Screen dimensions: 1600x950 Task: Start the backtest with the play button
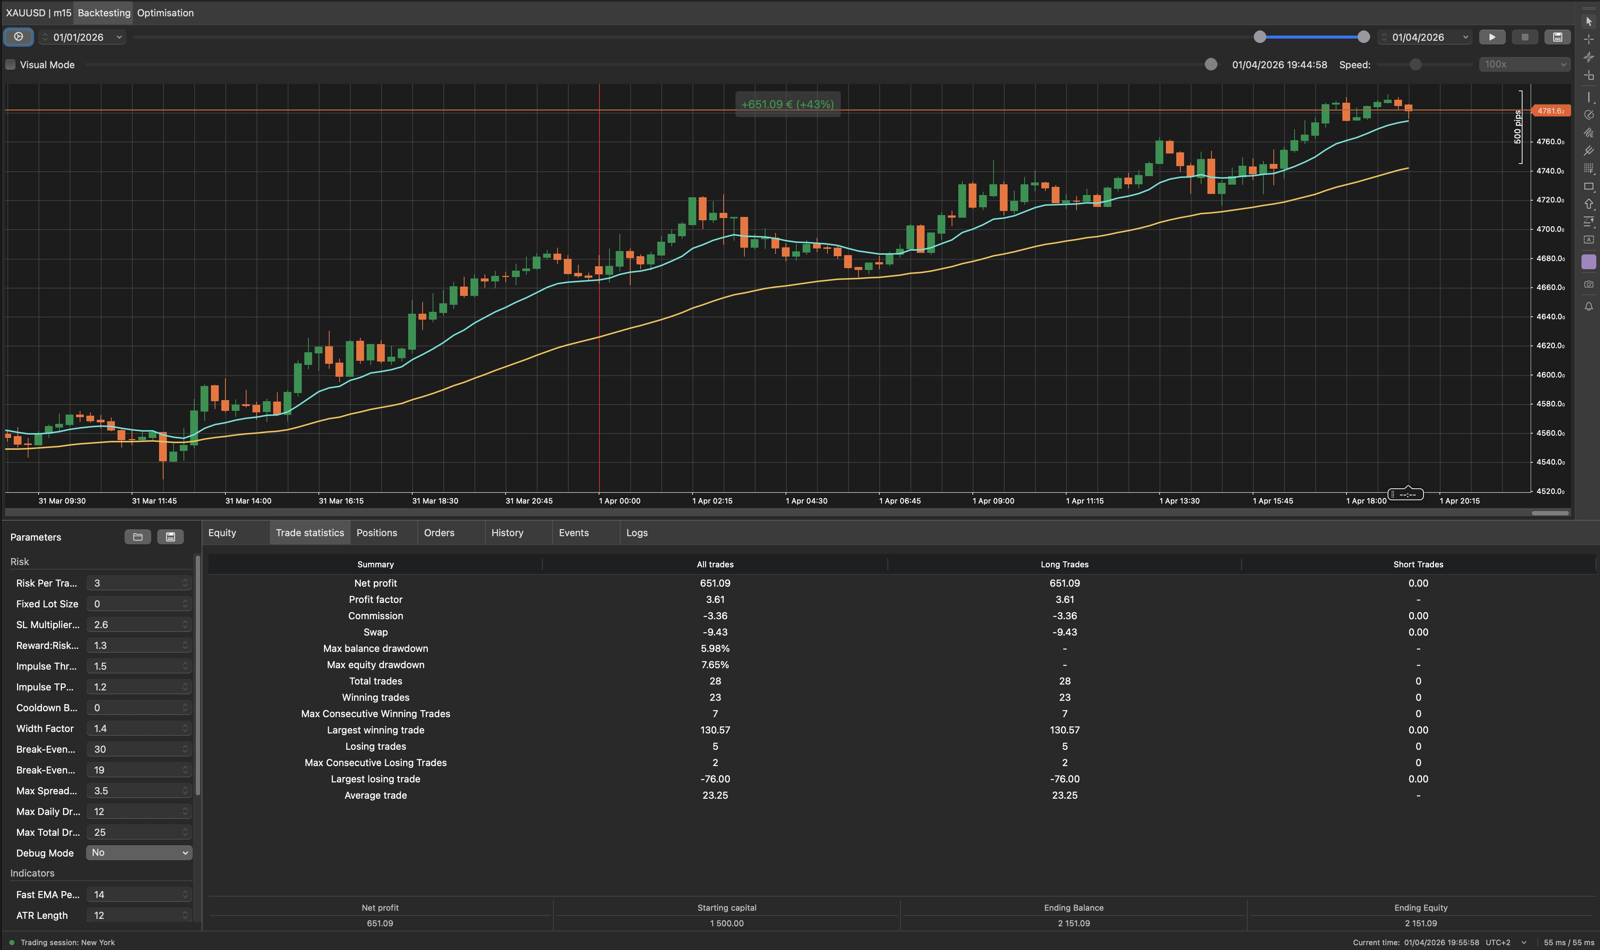click(1492, 36)
